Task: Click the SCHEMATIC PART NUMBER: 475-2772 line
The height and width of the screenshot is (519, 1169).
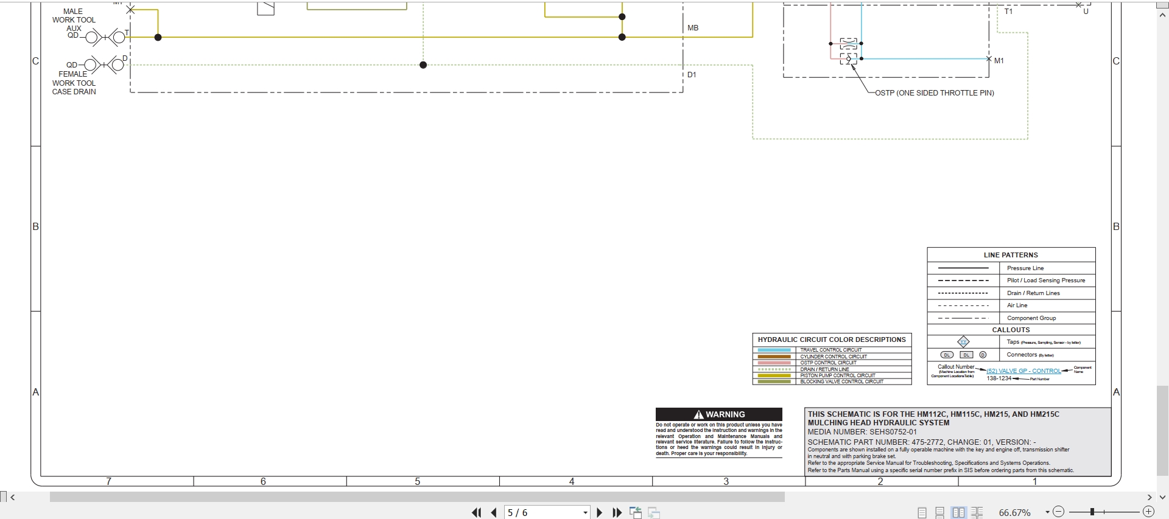Action: (x=922, y=442)
